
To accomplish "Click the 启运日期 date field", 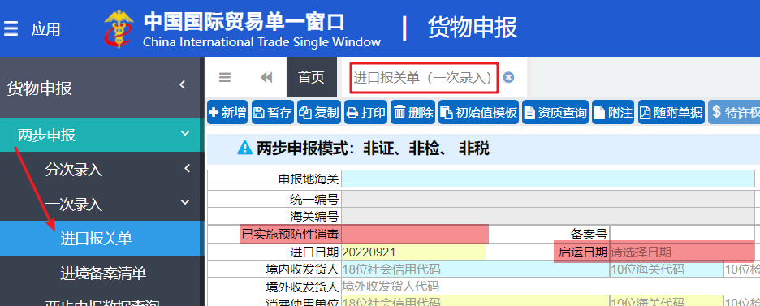I will 681,252.
